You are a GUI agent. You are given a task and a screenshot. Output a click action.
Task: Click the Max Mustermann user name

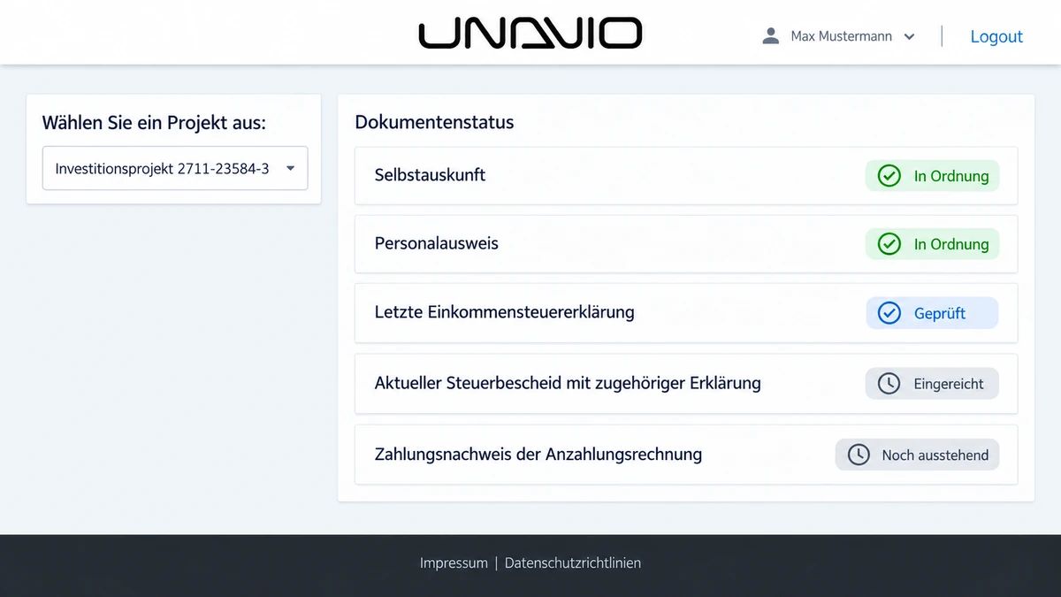tap(841, 36)
